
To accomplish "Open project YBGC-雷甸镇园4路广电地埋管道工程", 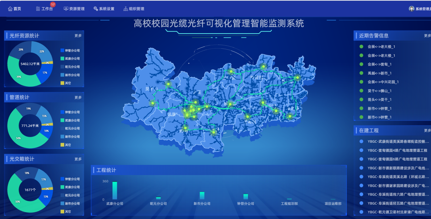I will (397, 150).
